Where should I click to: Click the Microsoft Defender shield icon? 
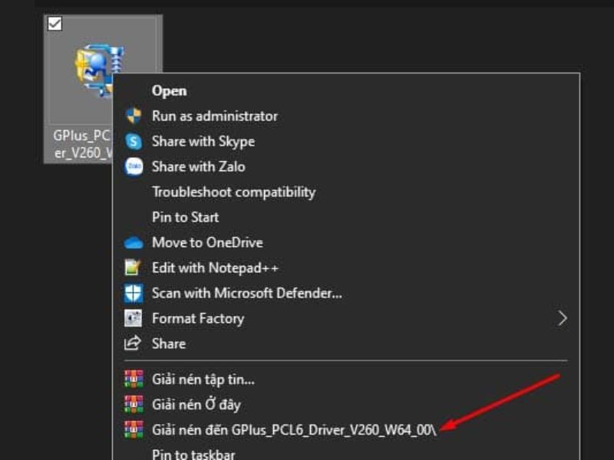134,294
